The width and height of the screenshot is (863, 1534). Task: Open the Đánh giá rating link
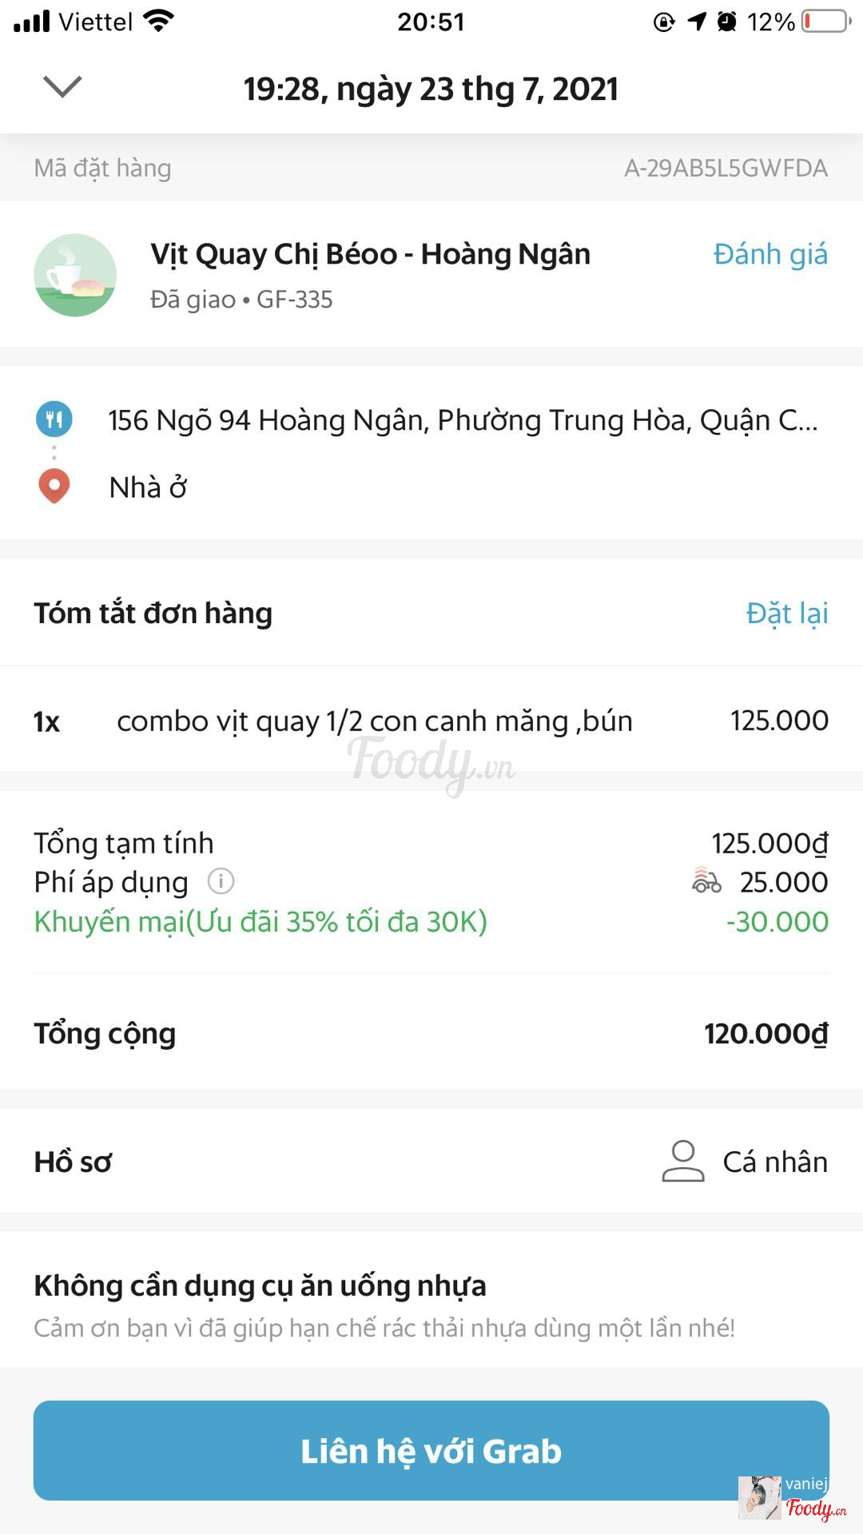pos(770,254)
